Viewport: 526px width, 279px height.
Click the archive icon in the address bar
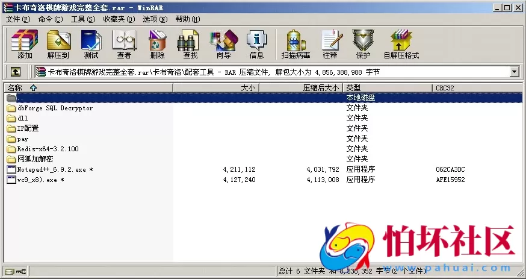pyautogui.click(x=41, y=72)
